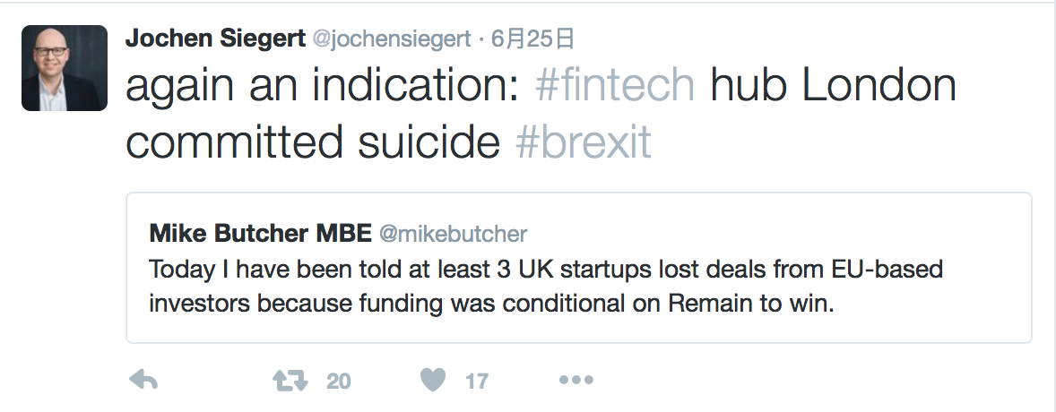Viewport: 1056px width, 412px height.
Task: Visit the Jochen Siegert display name link
Action: tap(215, 39)
